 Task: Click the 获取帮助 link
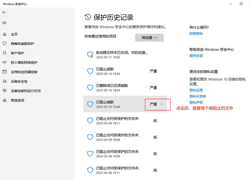coord(196,34)
